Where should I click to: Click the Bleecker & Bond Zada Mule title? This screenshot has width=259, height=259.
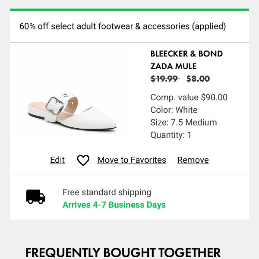tap(186, 60)
